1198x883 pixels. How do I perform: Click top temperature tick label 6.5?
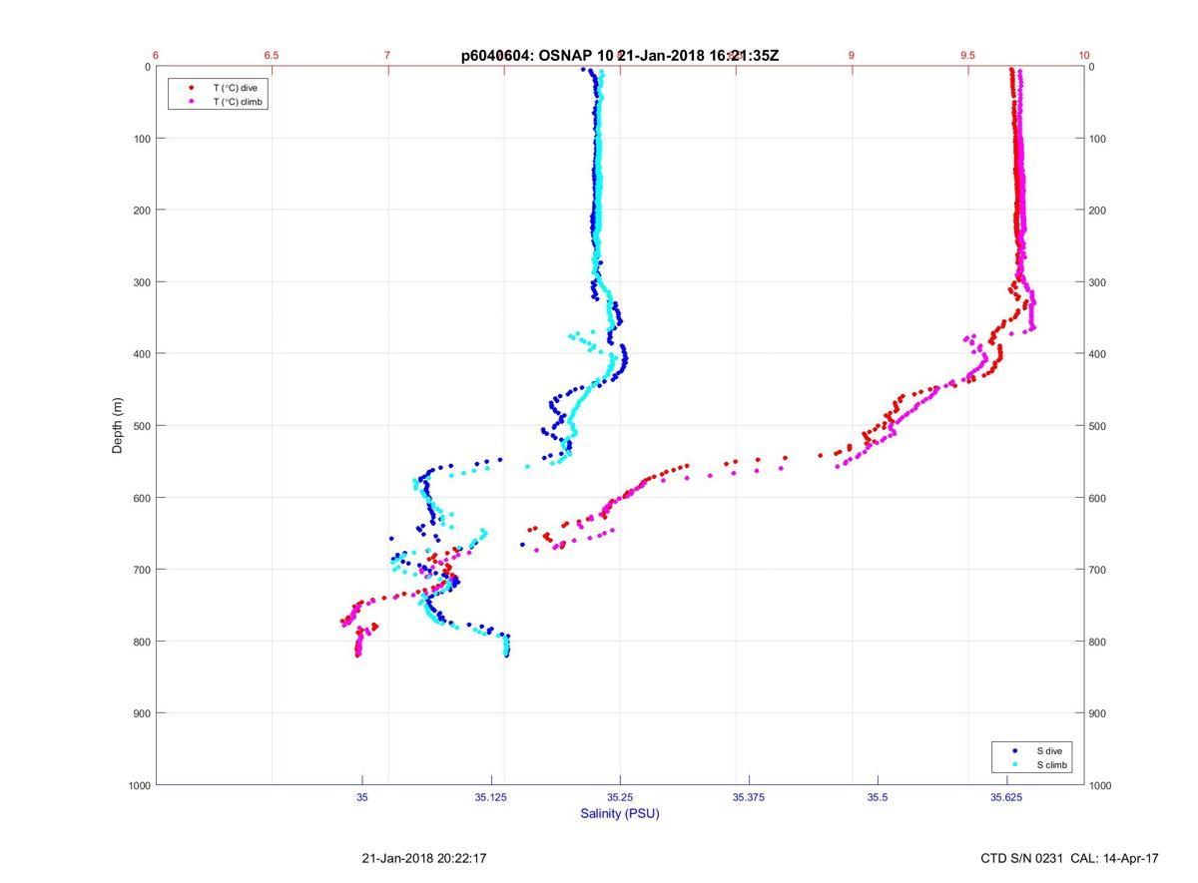pos(272,56)
